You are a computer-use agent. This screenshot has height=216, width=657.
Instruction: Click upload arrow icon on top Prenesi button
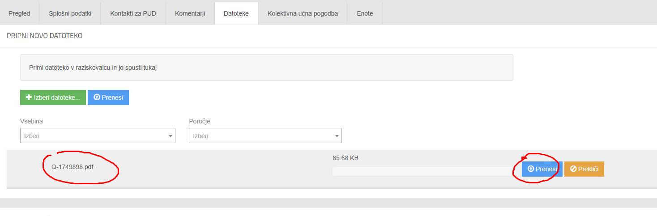coord(97,97)
